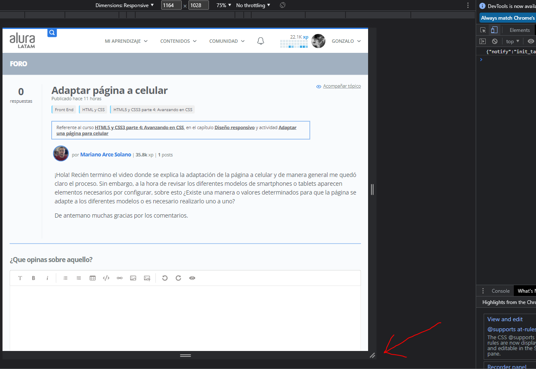Click the rotate device icon in toolbar
536x369 pixels.
(x=283, y=5)
